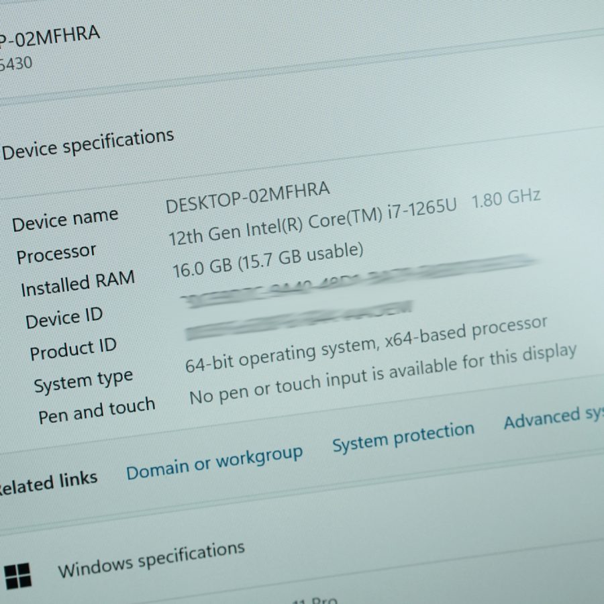Select the processor text 12th Gen Intel Core i7-1265U
The width and height of the screenshot is (604, 604).
[312, 222]
